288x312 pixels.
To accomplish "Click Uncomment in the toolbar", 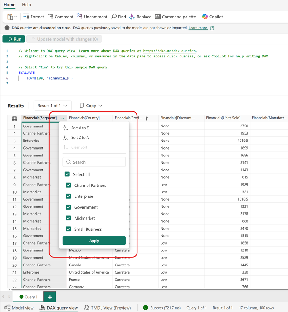I will click(92, 17).
